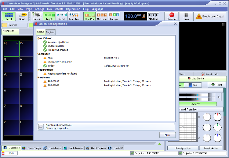Viewport: 229px width, 158px height.
Task: Click the skip-to-end arrow beside sliders
Action: (x=219, y=97)
